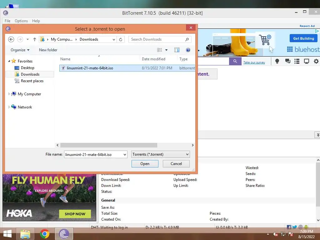Viewport: 320px width, 240px height.
Task: Open BitTorrent Help menu
Action: click(x=36, y=21)
